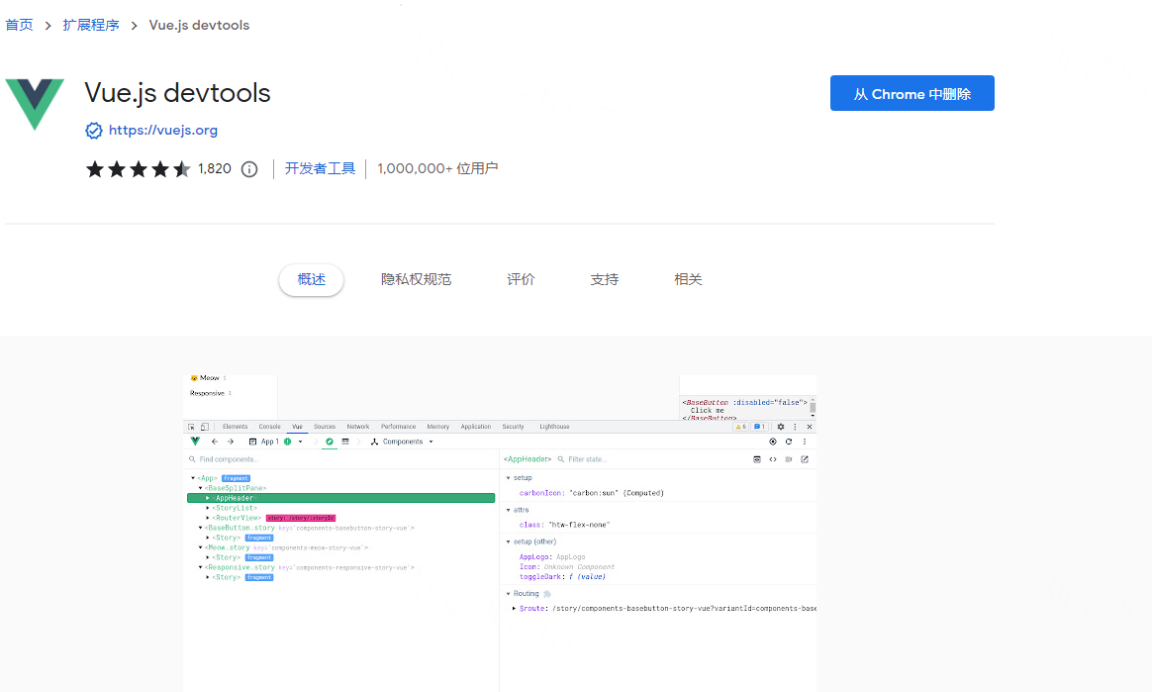Open the Console tab in DevTools
The width and height of the screenshot is (1152, 692).
(x=269, y=427)
